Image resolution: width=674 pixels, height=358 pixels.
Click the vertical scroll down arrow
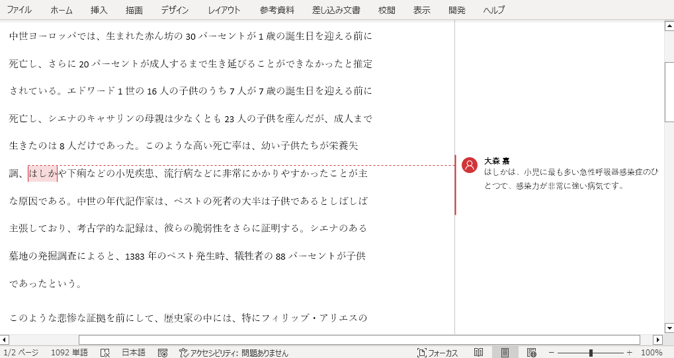[669, 328]
